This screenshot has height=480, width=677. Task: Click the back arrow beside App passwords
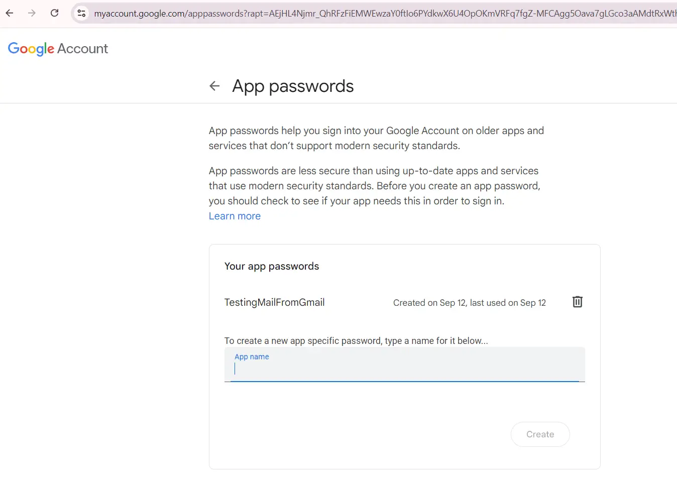(214, 86)
